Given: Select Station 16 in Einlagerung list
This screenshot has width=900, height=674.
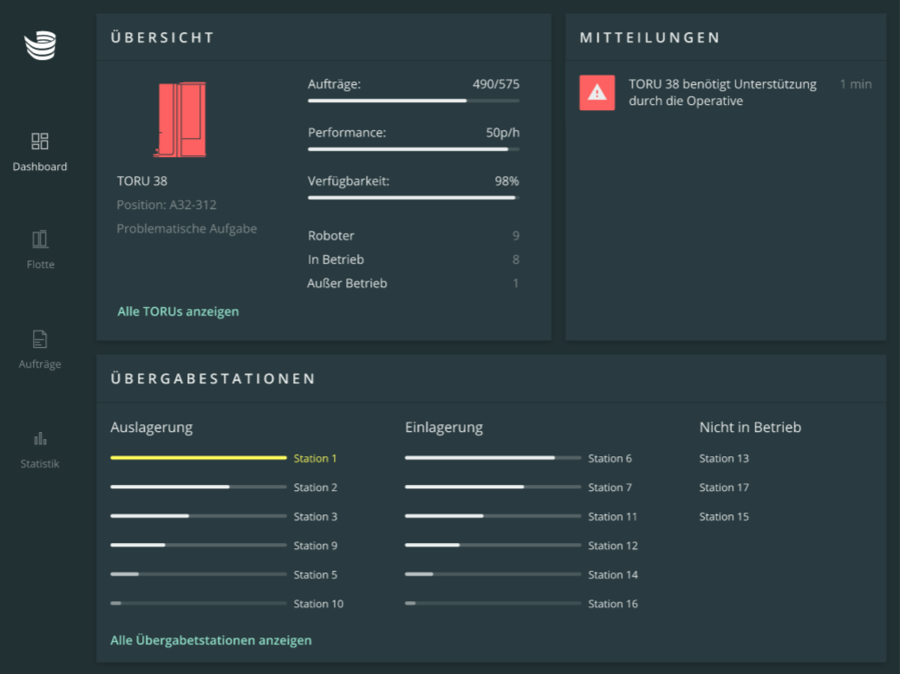Looking at the screenshot, I should tap(612, 605).
